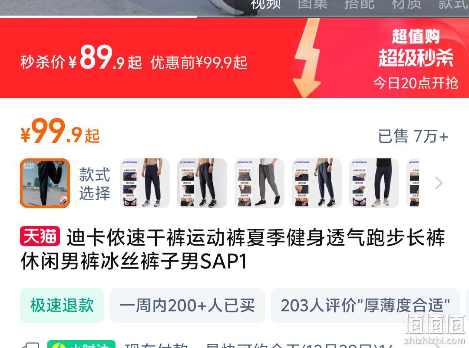469x348 pixels.
Task: Choose the dark gray pants style thumbnail
Action: pyautogui.click(x=202, y=183)
